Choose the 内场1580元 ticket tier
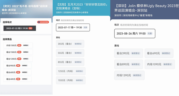Viewport: 179px width, 96px height. (18, 45)
